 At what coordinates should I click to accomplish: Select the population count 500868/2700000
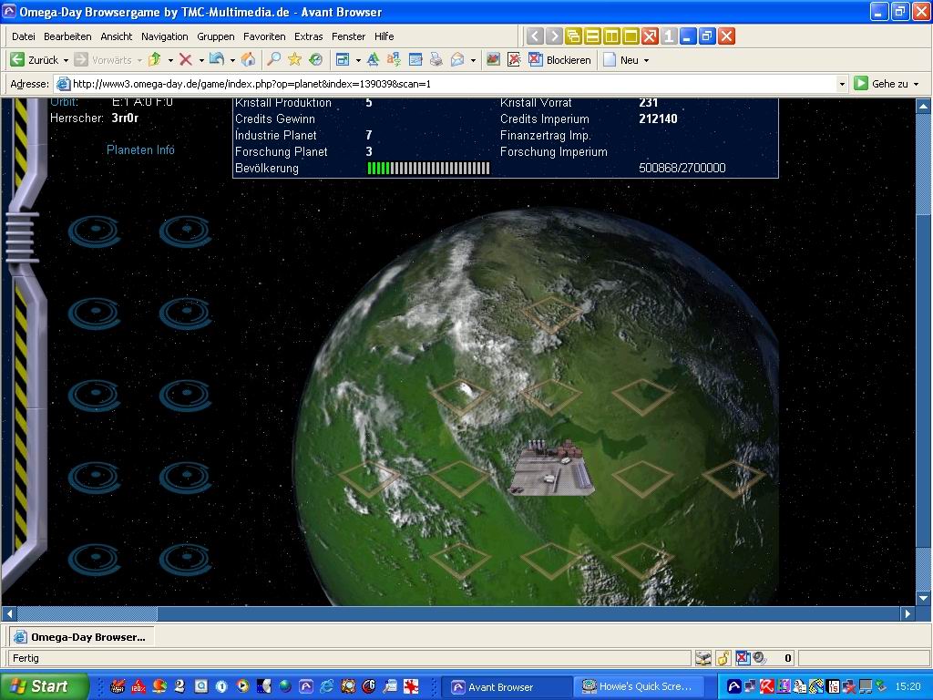[682, 168]
